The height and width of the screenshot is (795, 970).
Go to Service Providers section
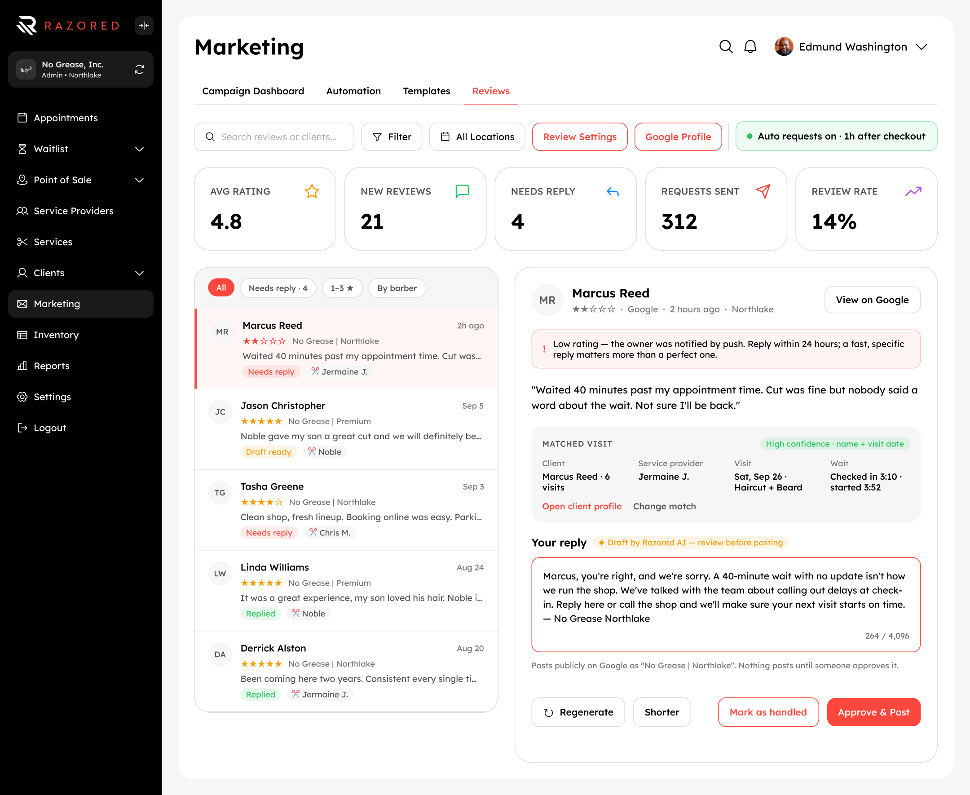pyautogui.click(x=81, y=211)
